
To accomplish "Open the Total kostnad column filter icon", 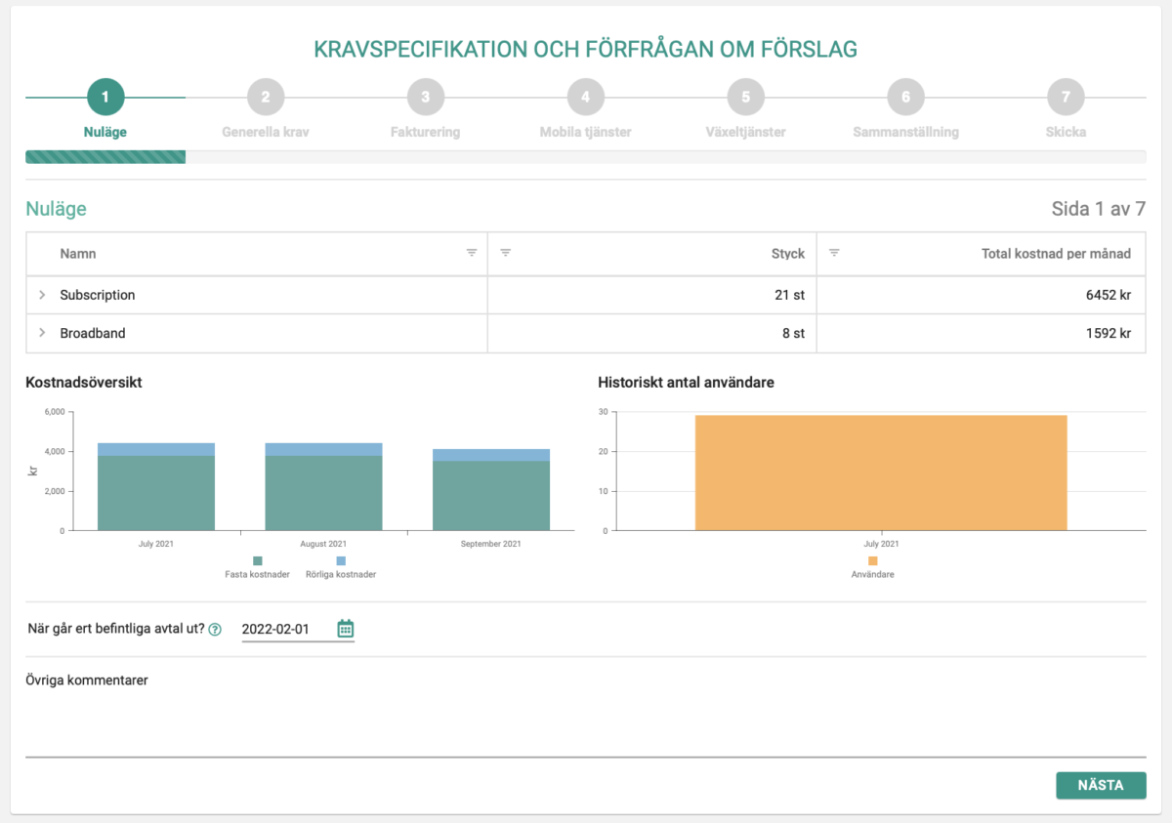I will [834, 253].
